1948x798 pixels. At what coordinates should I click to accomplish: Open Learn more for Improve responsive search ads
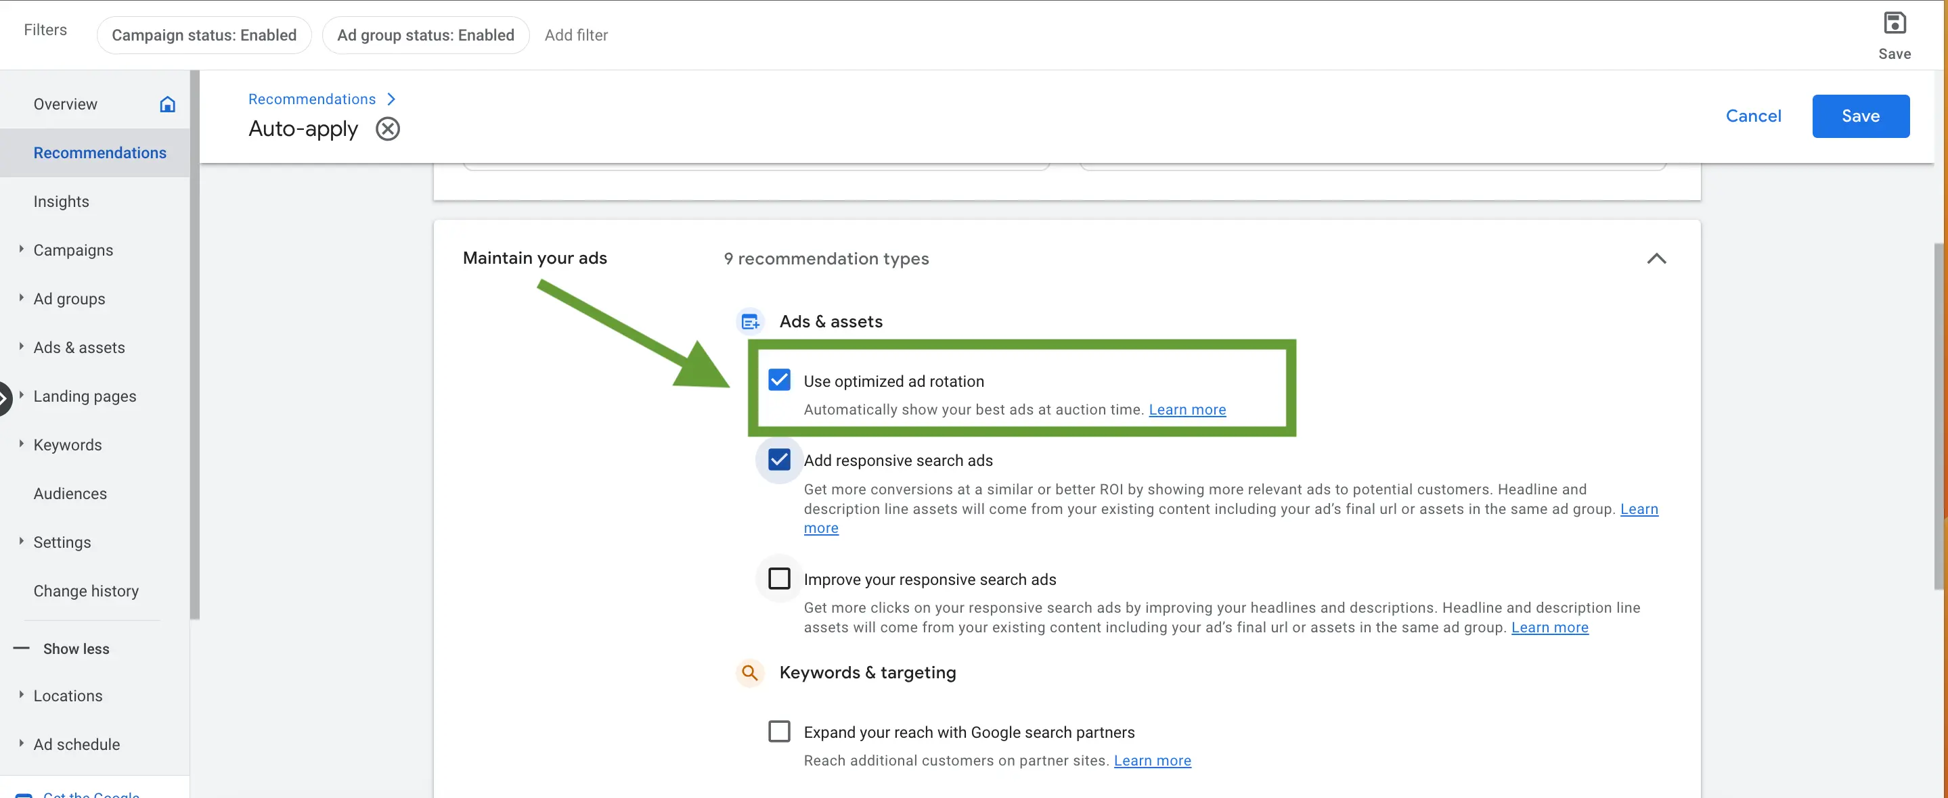pos(1549,627)
